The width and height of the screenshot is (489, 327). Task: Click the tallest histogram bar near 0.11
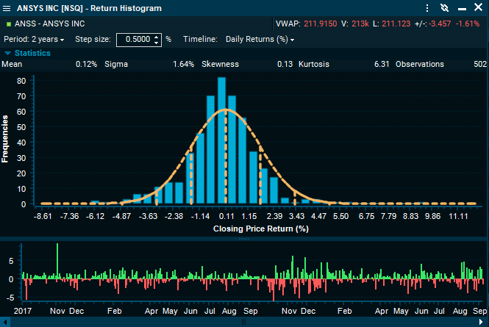[x=221, y=140]
